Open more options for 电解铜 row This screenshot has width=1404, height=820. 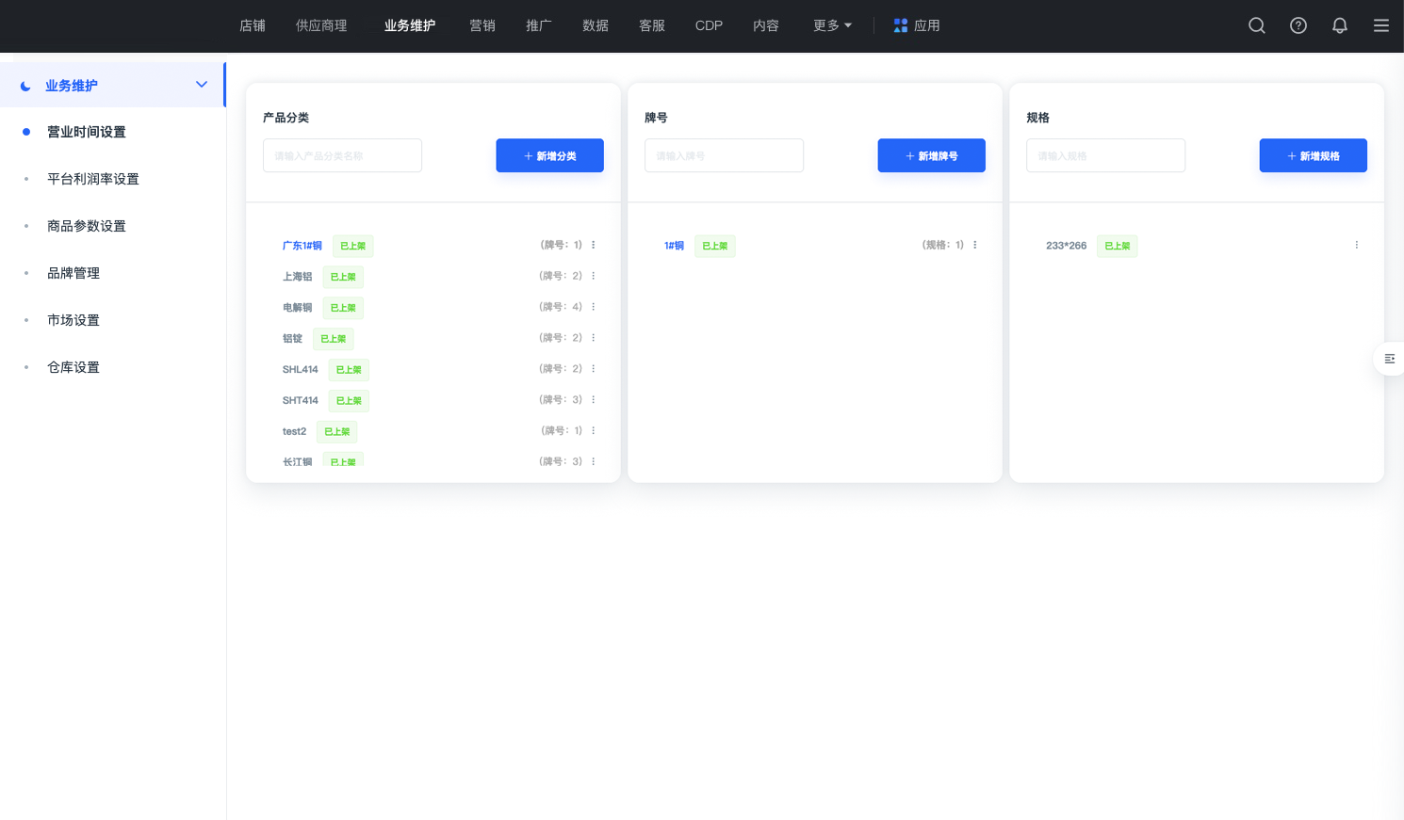pyautogui.click(x=594, y=307)
